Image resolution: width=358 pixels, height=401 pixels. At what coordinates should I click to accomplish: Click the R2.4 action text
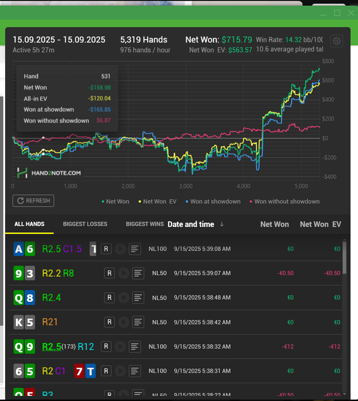(x=51, y=298)
